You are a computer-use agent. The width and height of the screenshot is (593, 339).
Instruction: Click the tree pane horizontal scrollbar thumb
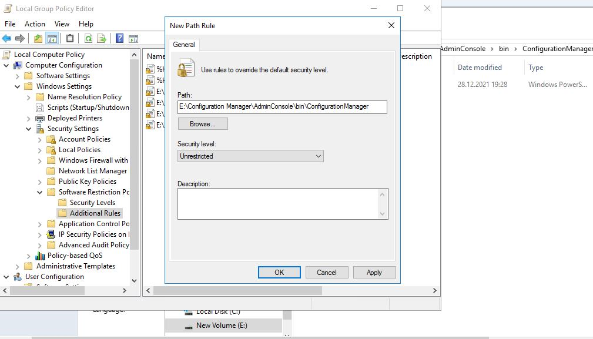(x=47, y=291)
